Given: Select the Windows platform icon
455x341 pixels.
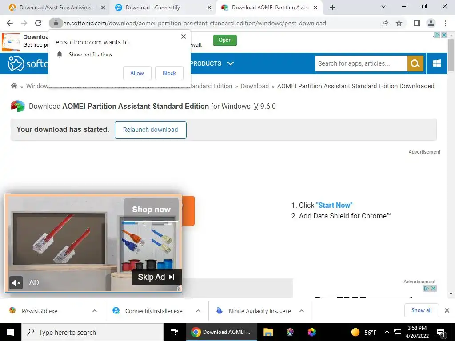Looking at the screenshot, I should [437, 63].
